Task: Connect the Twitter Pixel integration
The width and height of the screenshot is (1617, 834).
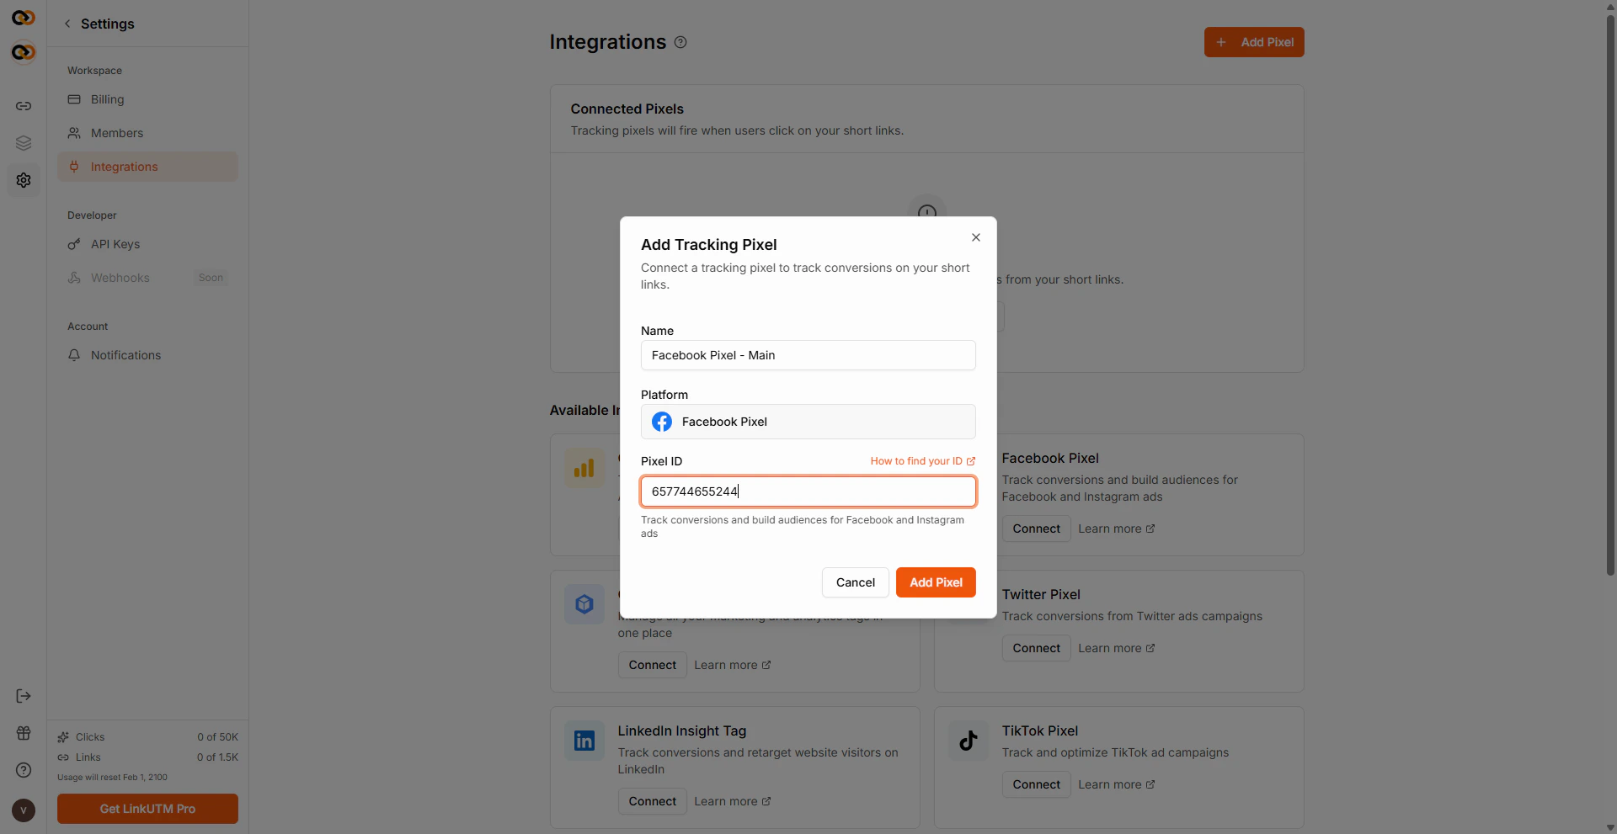Action: (x=1036, y=648)
